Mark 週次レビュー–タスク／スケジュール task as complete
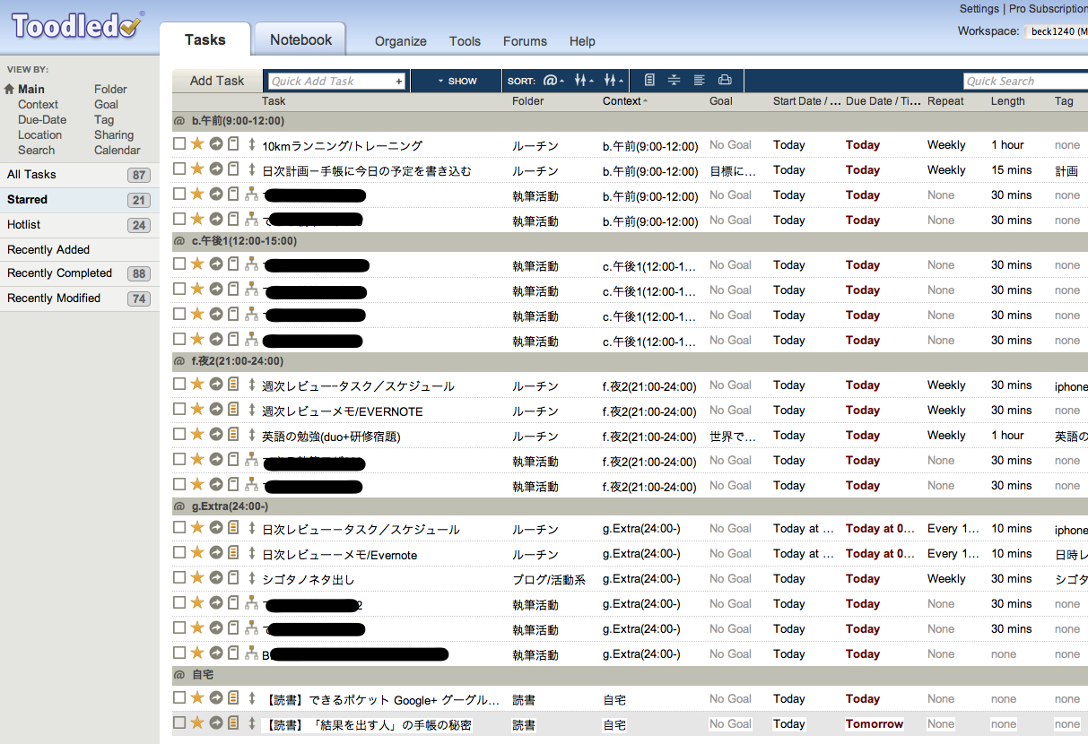1088x744 pixels. pyautogui.click(x=179, y=385)
